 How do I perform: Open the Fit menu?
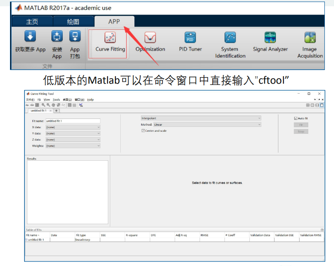coord(39,99)
